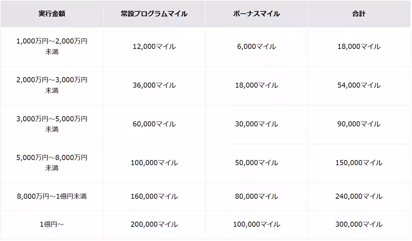Image resolution: width=412 pixels, height=241 pixels.
Task: Select the 36,000マイル cell
Action: (154, 85)
